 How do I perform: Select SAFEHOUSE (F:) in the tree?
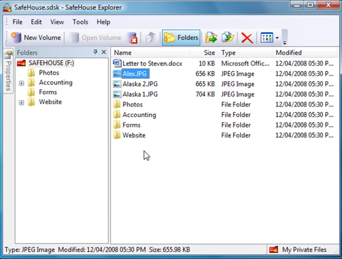coord(51,63)
